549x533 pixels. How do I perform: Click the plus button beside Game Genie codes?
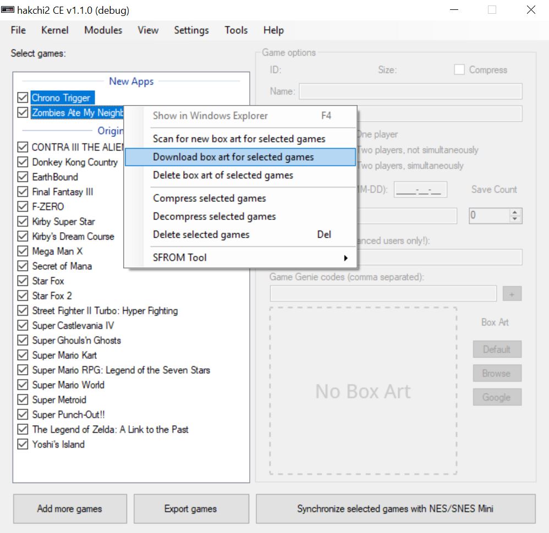[512, 294]
